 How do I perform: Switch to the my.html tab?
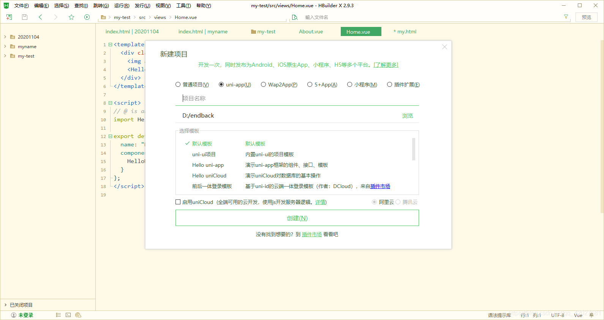[x=405, y=31]
